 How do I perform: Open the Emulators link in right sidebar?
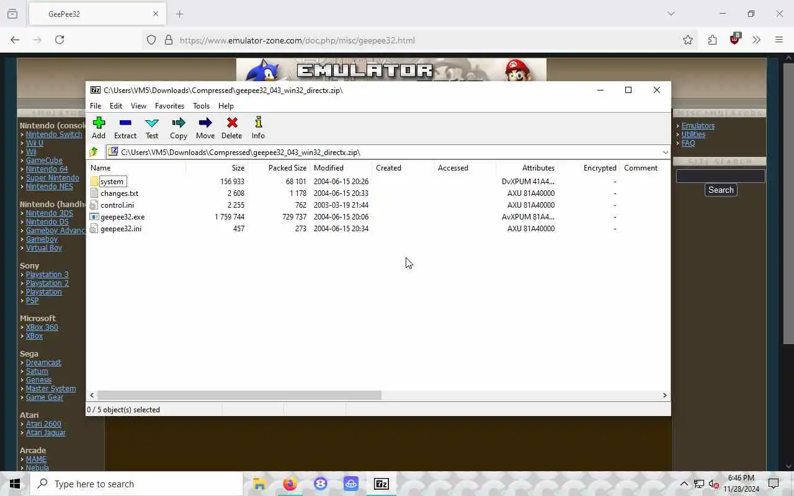698,126
